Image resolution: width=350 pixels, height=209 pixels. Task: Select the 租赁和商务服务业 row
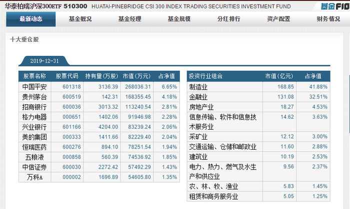point(258,196)
